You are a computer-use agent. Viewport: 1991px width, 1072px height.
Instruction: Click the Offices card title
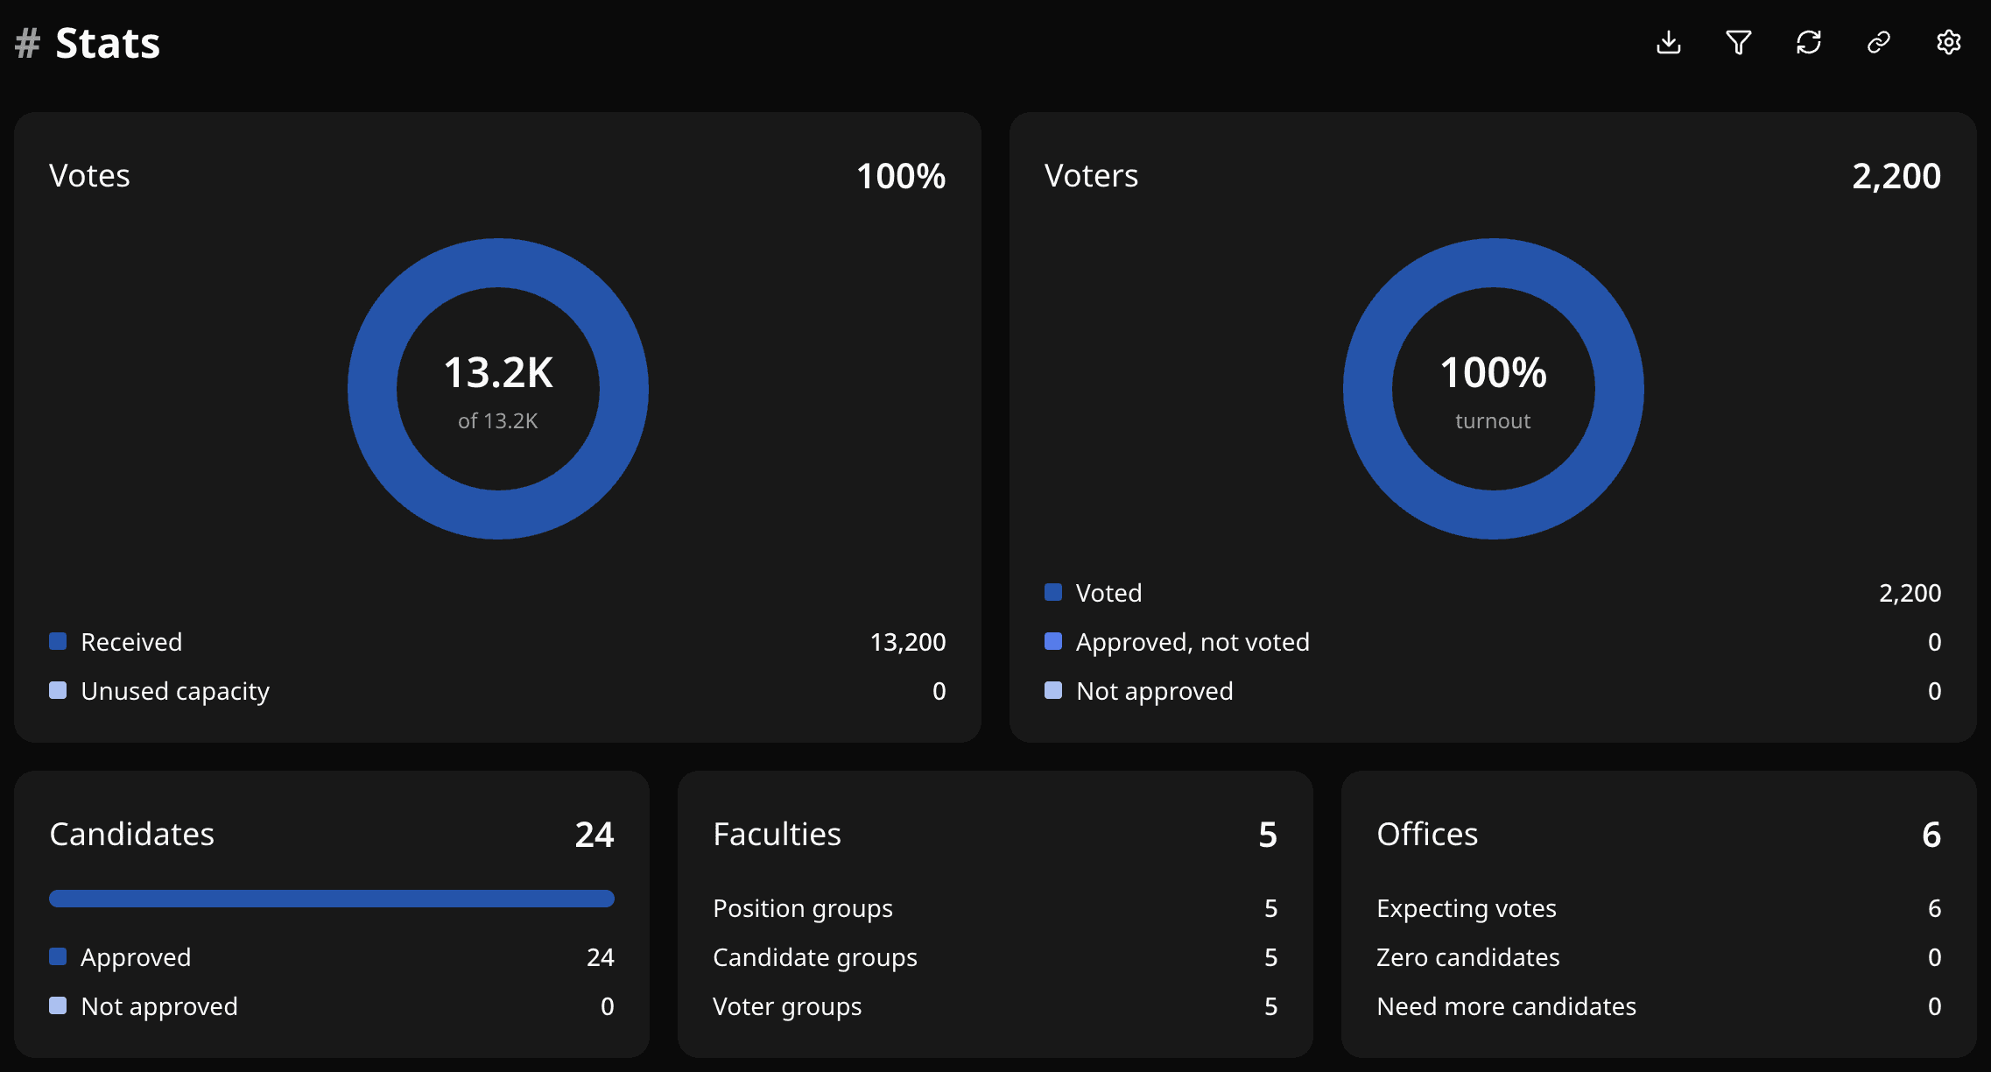(x=1427, y=835)
